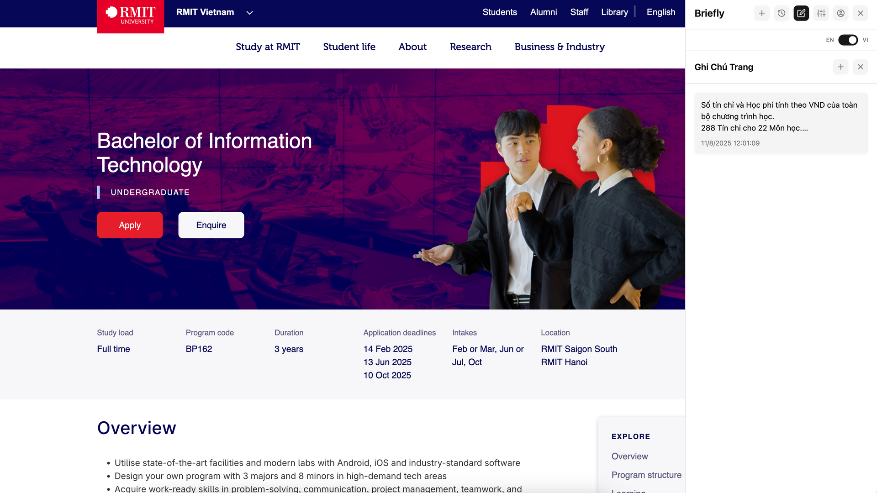Open Briefly settings sliders icon
The image size is (877, 493).
[x=821, y=13]
